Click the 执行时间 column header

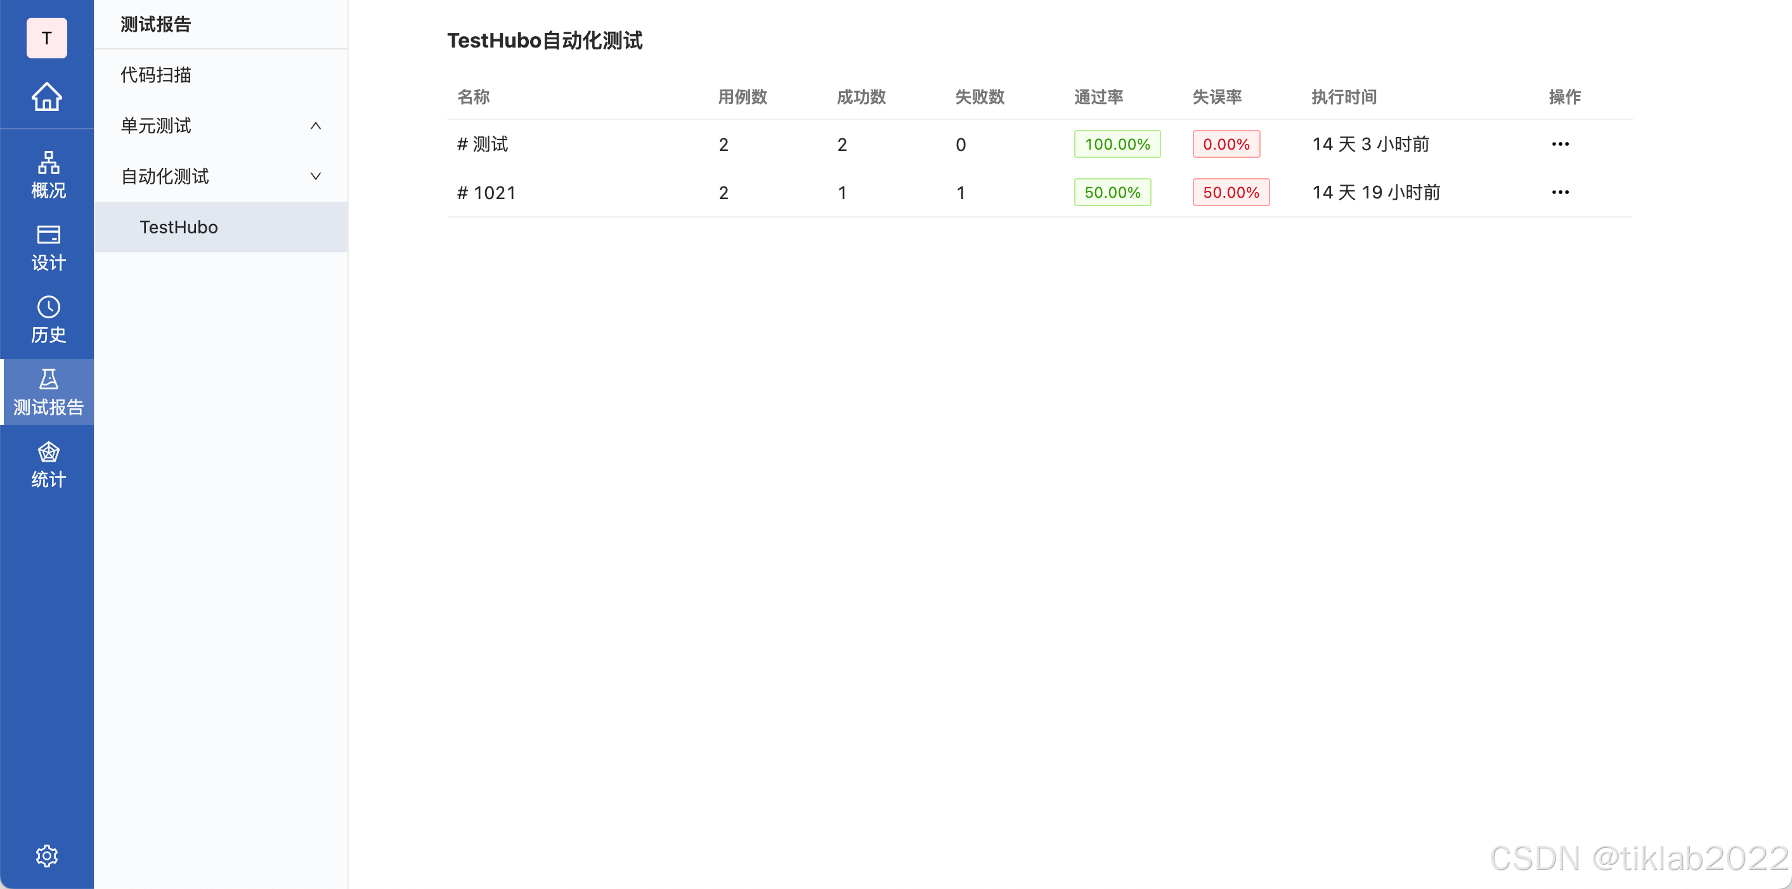[x=1344, y=96]
